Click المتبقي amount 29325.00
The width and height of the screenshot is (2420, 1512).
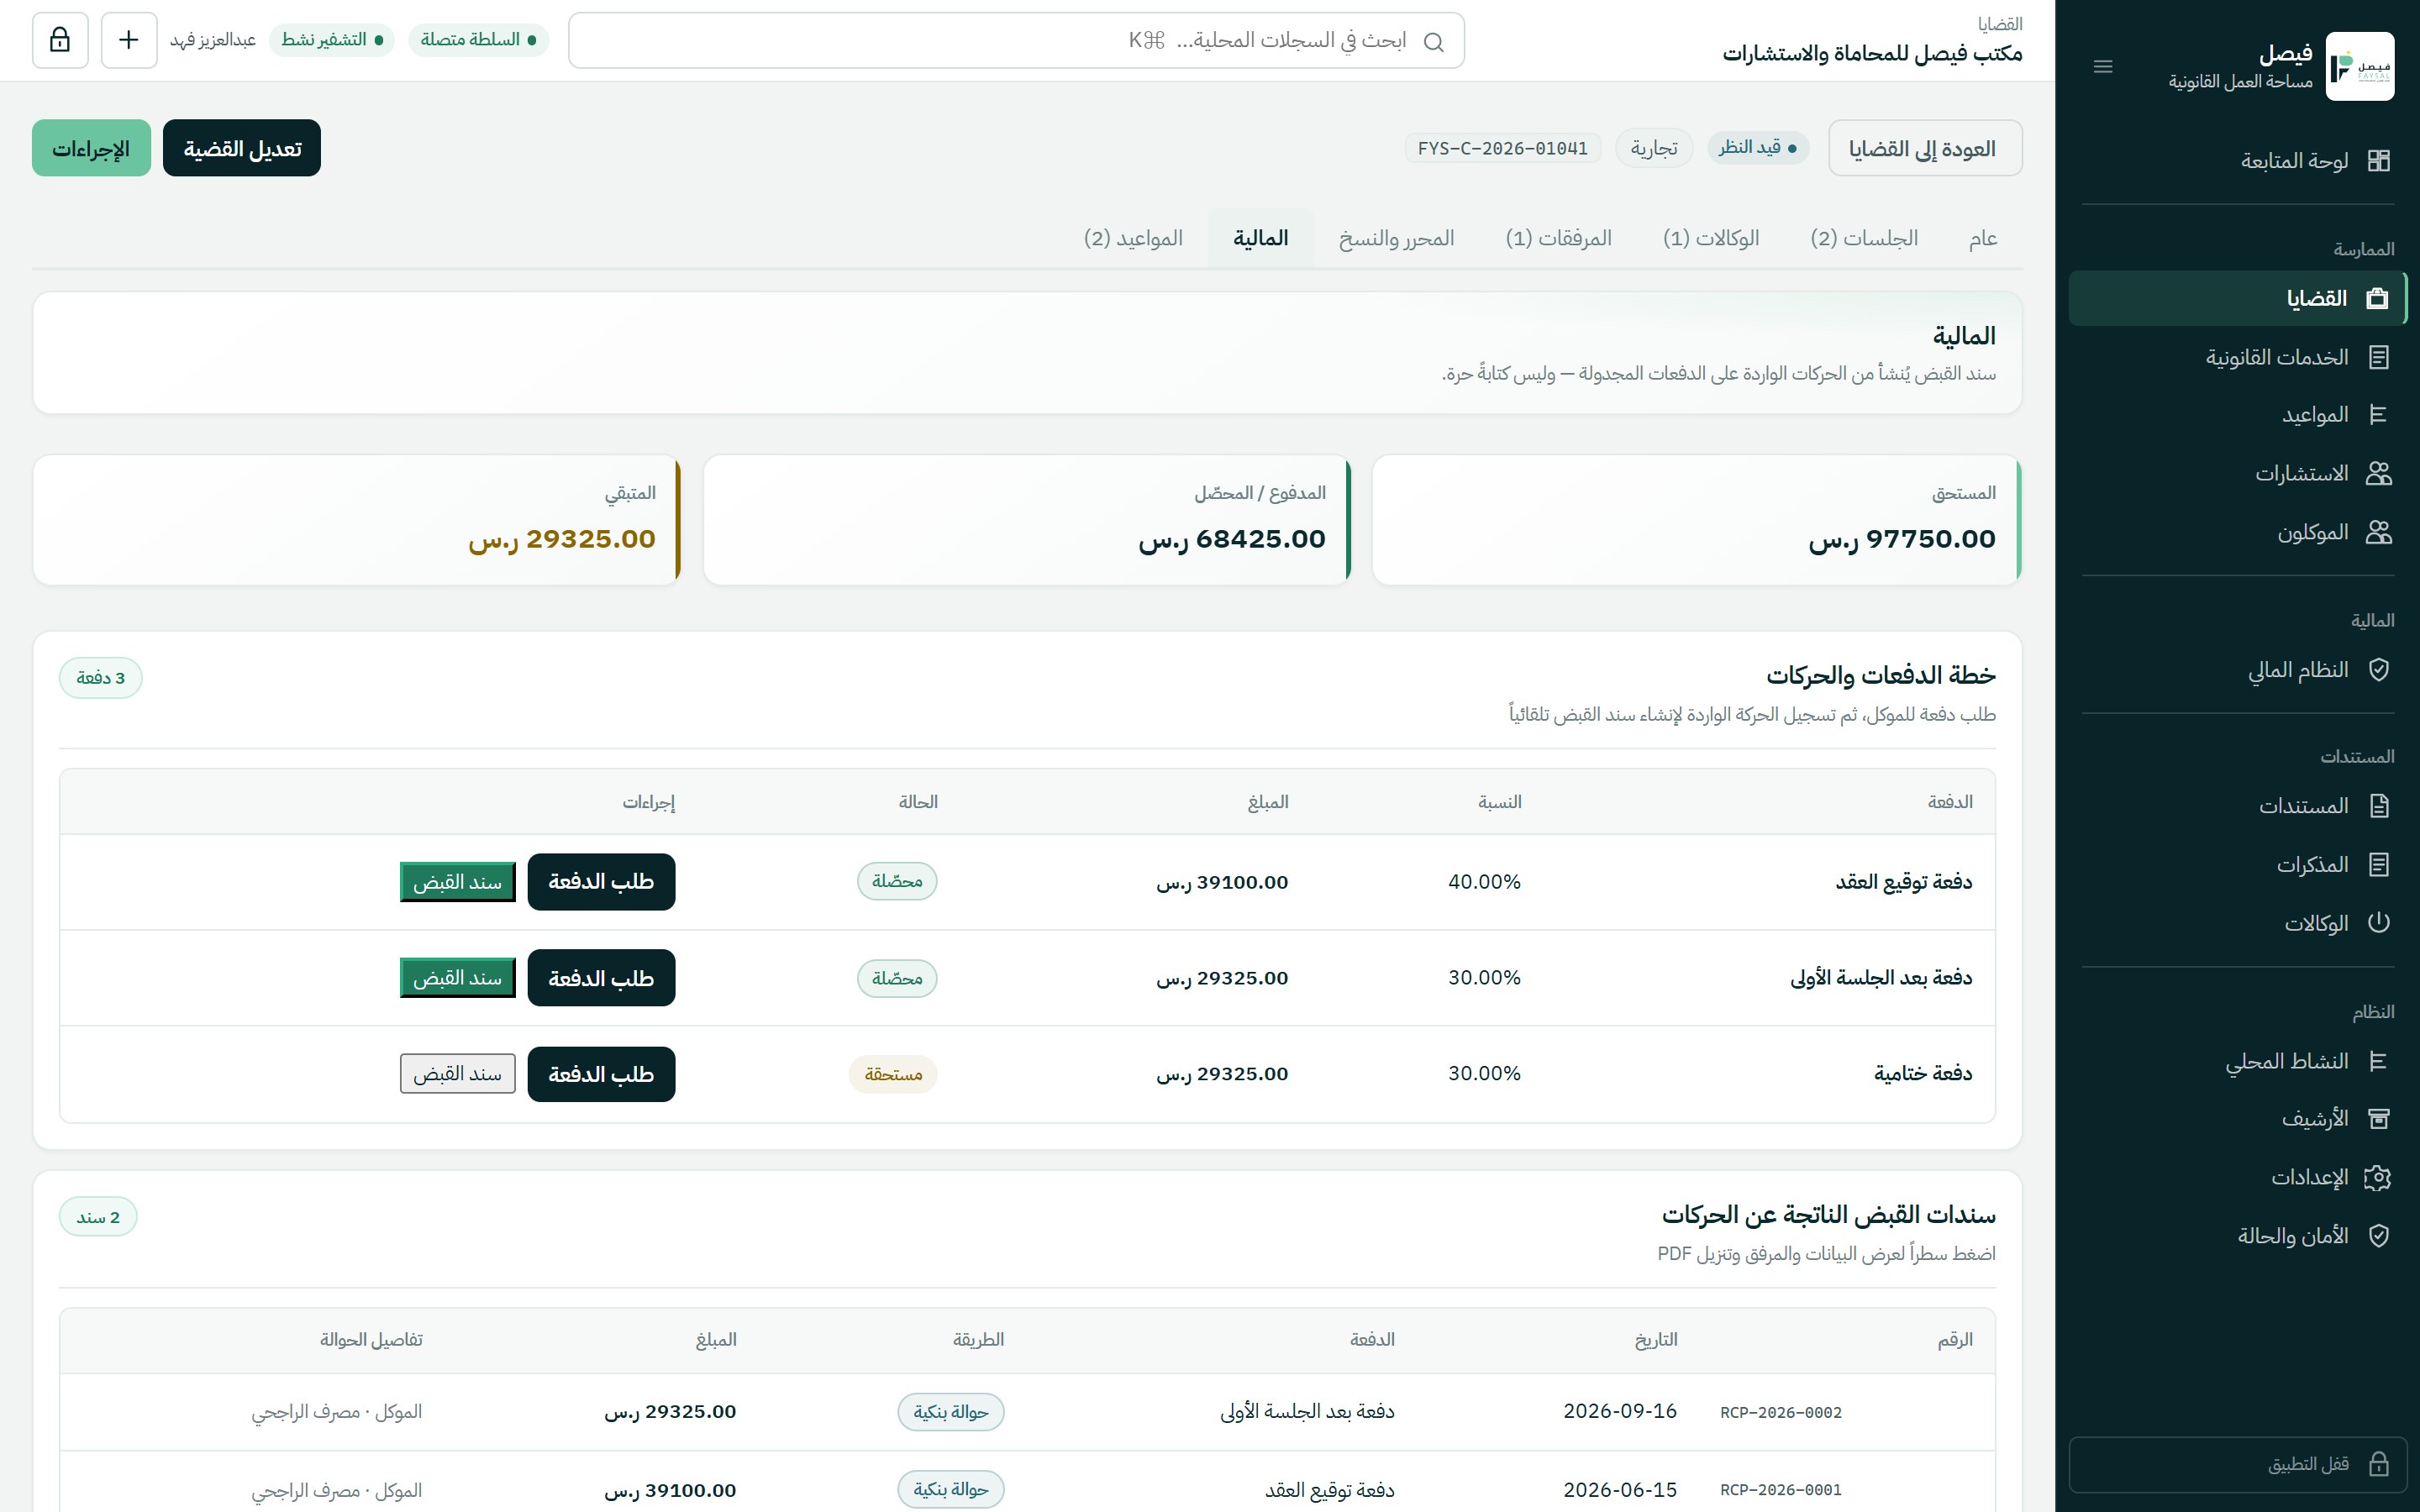coord(562,539)
